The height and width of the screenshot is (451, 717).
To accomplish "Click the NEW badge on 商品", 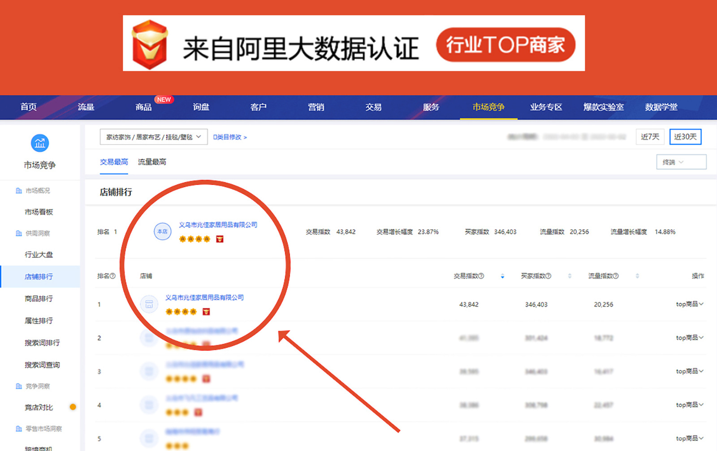I will point(164,99).
